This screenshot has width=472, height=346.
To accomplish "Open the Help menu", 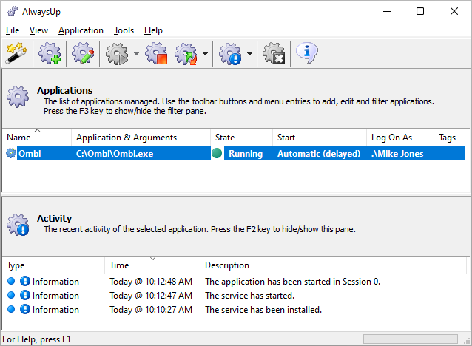I will pyautogui.click(x=153, y=30).
